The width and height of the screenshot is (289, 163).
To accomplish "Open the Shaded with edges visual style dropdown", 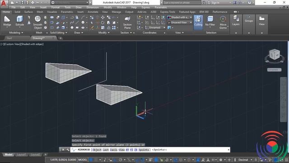I will (180, 17).
